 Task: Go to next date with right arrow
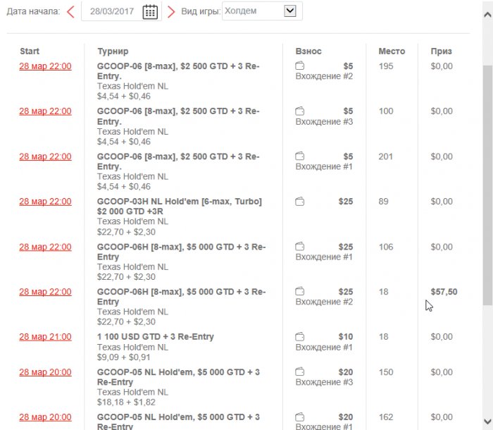pyautogui.click(x=171, y=11)
